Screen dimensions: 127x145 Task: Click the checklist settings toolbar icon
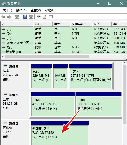tap(51, 17)
